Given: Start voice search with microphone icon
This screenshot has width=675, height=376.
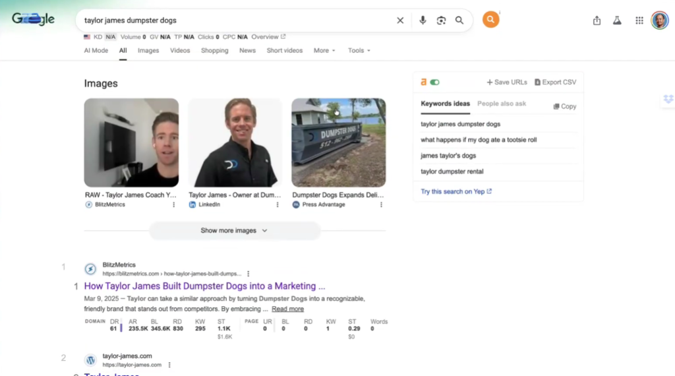Looking at the screenshot, I should click(x=423, y=20).
